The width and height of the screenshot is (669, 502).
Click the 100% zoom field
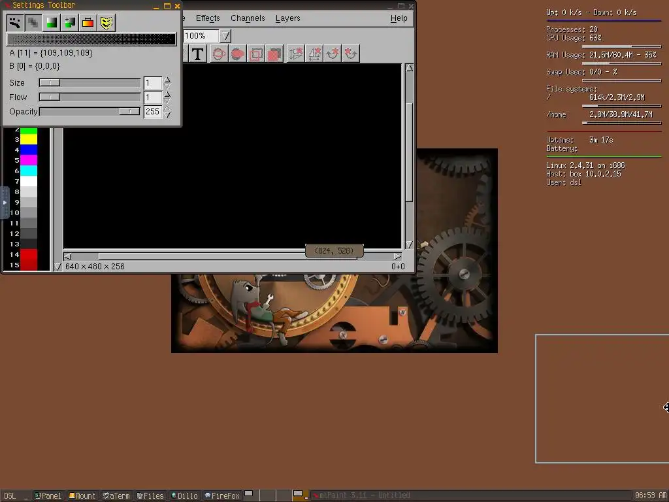(x=201, y=36)
